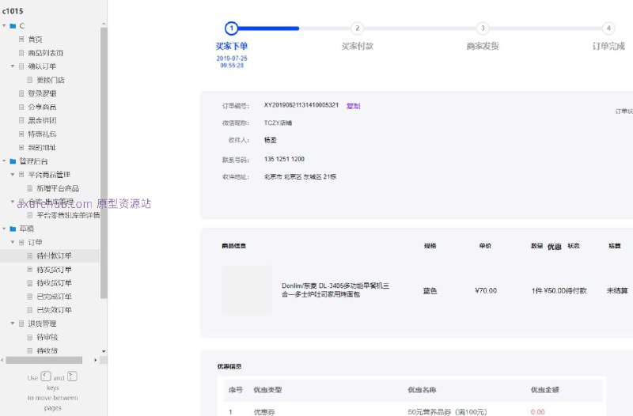Screen dimensions: 633x416
Task: Click the sitemap scroll down arrow
Action: 104,351
